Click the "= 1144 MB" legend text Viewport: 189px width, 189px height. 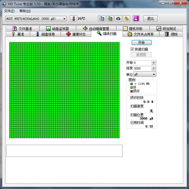click(x=142, y=84)
